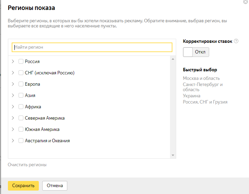Enable the Австралия и Океания checkbox
The width and height of the screenshot is (249, 194).
21,141
